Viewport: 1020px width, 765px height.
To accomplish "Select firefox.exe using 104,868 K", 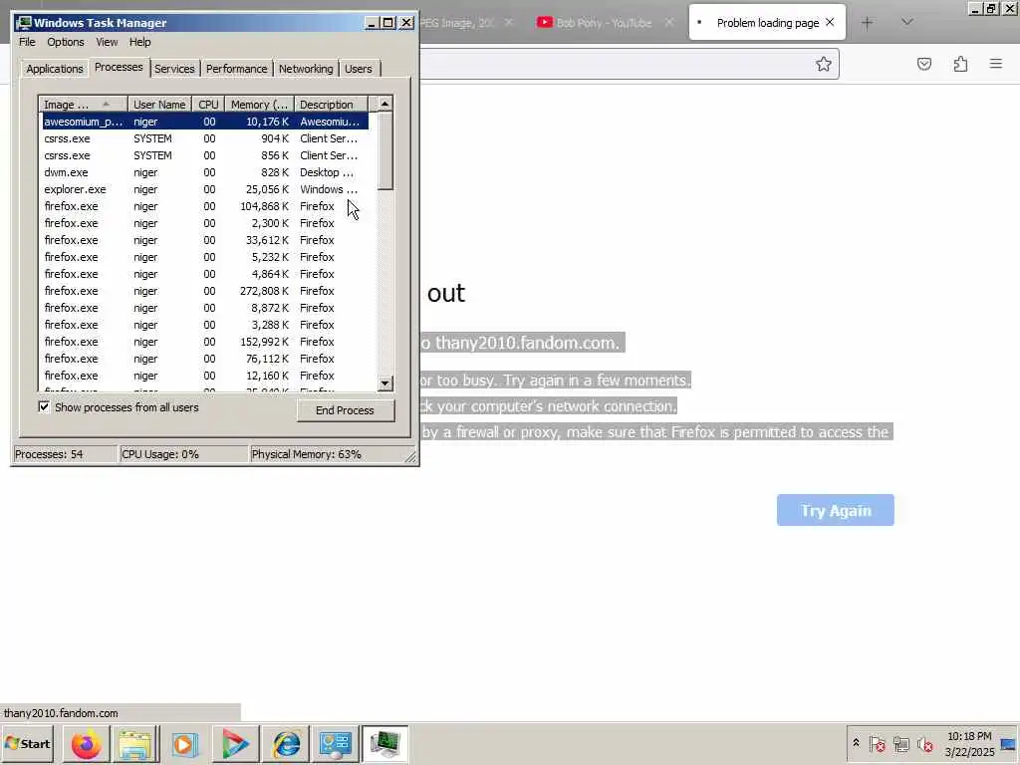I will pos(203,206).
